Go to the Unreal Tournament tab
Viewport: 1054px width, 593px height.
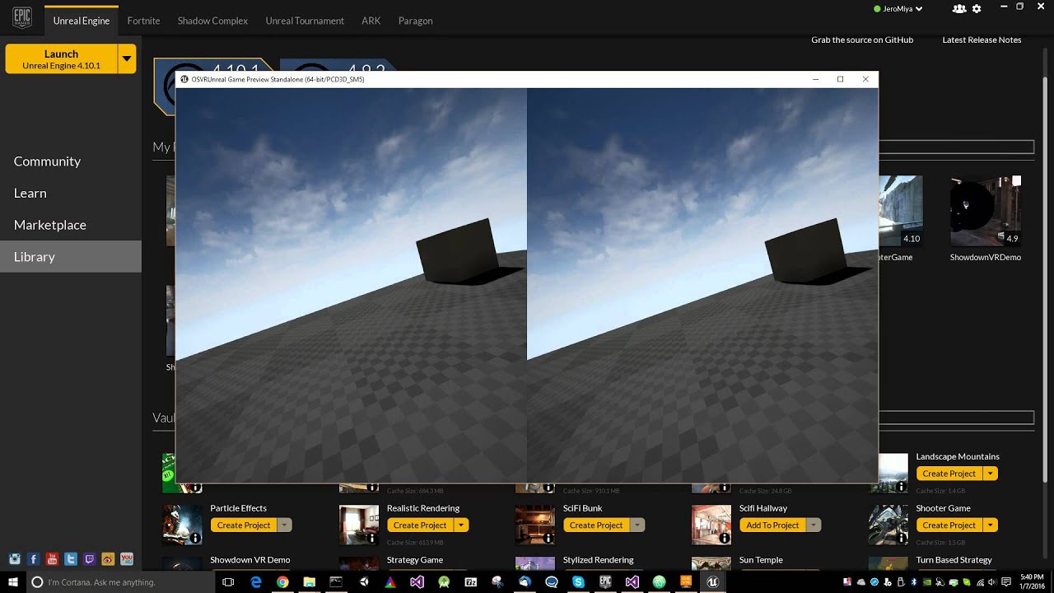[305, 21]
